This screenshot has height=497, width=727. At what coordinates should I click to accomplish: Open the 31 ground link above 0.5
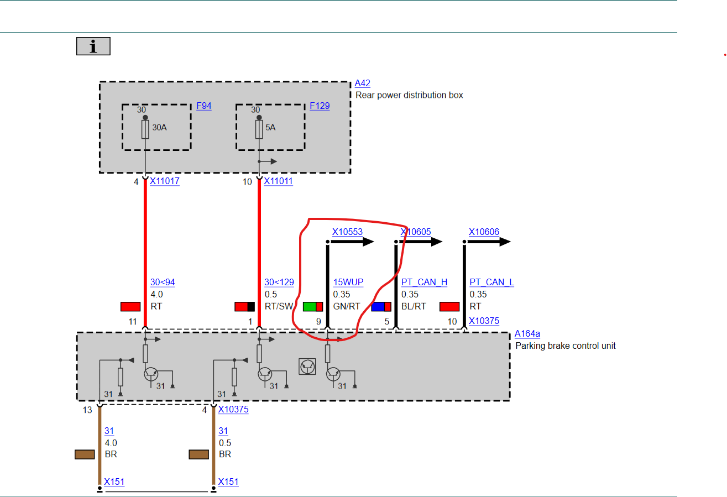[223, 431]
